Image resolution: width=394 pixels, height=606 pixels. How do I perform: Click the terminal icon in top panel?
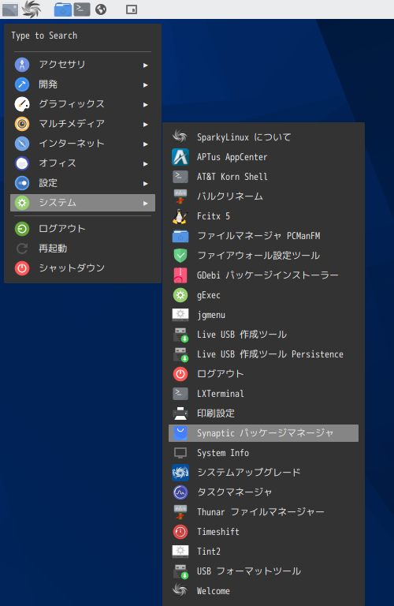[82, 9]
